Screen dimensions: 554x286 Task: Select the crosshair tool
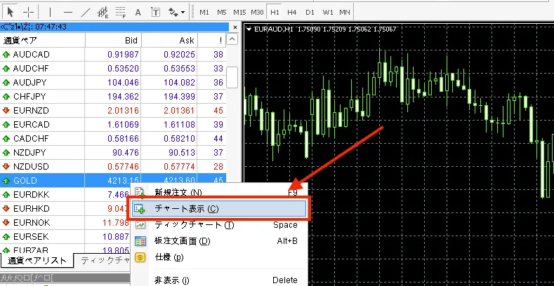coord(28,12)
